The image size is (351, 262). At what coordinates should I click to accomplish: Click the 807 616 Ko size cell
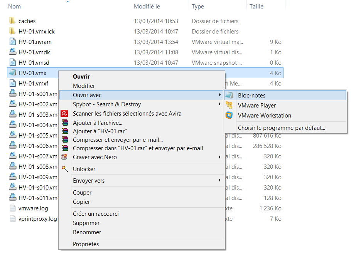[x=267, y=136]
